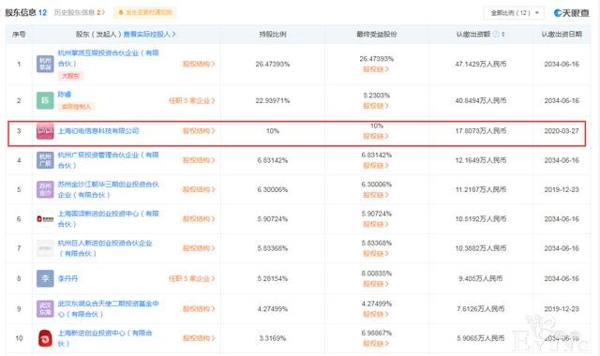Click 杭州广辰投资管理 avatar icon

tap(45, 160)
